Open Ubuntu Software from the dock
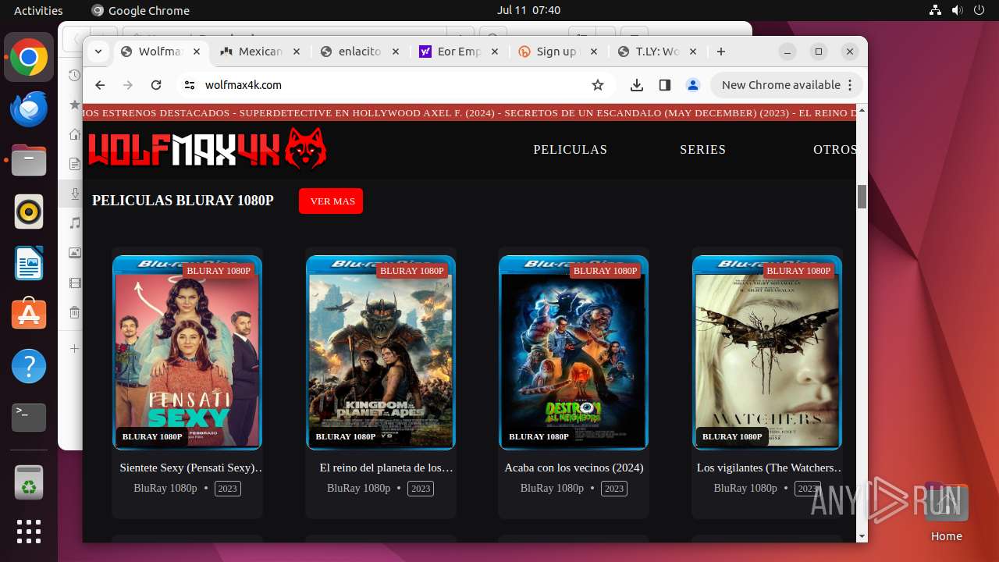The height and width of the screenshot is (562, 999). (x=29, y=315)
